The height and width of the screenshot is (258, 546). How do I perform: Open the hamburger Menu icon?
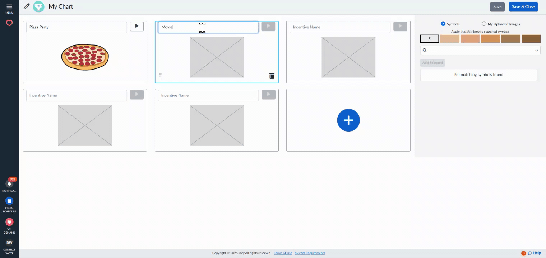coord(9,7)
